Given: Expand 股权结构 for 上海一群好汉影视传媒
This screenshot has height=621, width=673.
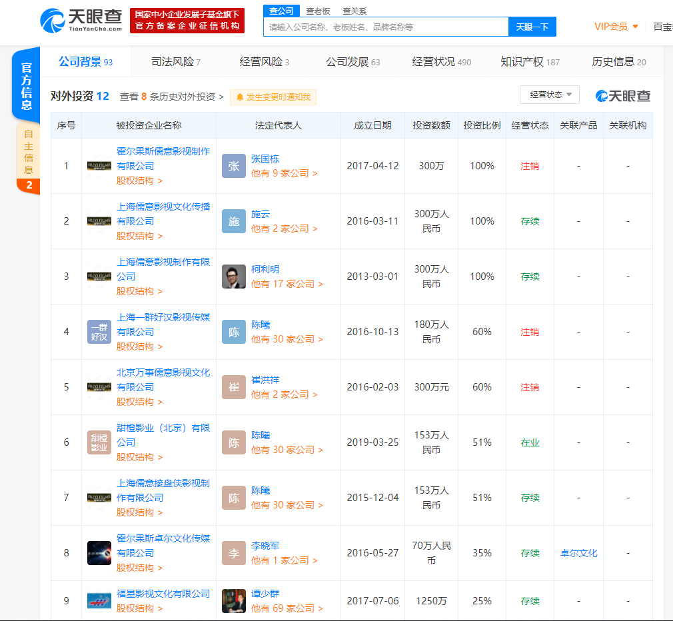Looking at the screenshot, I should click(x=139, y=346).
